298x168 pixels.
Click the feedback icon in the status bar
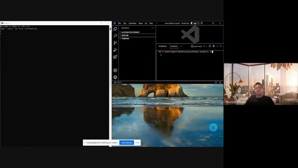[x=216, y=83]
